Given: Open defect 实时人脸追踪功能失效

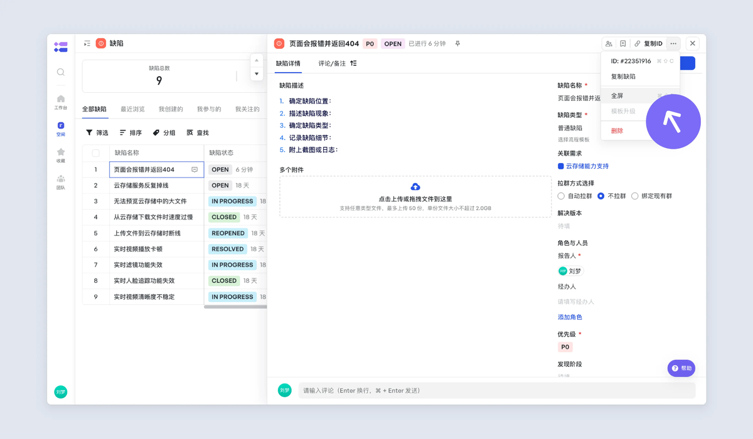Looking at the screenshot, I should (x=144, y=281).
